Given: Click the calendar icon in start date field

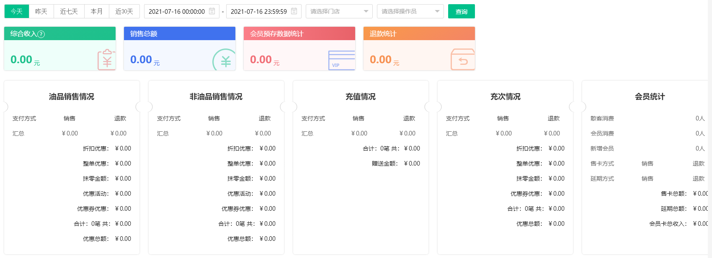Looking at the screenshot, I should point(212,11).
